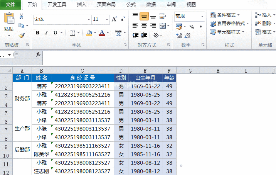
Task: Open the 文件 menu tab
Action: [x=11, y=5]
